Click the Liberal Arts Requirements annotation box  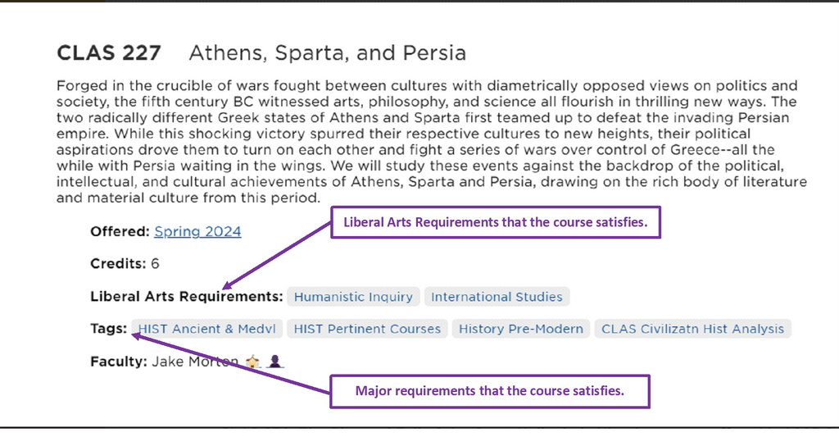point(495,222)
